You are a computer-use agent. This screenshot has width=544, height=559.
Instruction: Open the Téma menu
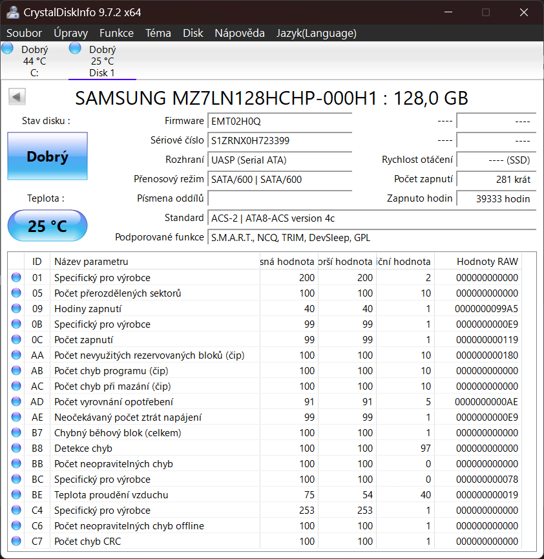pyautogui.click(x=158, y=33)
